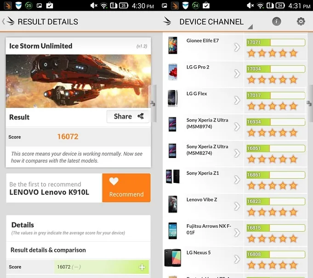The height and width of the screenshot is (278, 313).
Task: Tap left status bar Wi-Fi icon
Action: (x=103, y=6)
